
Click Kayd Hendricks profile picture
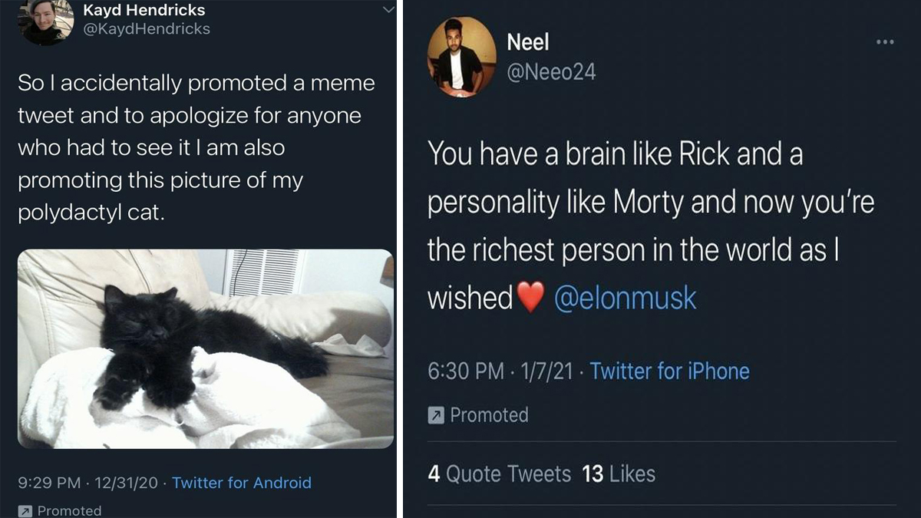coord(46,23)
